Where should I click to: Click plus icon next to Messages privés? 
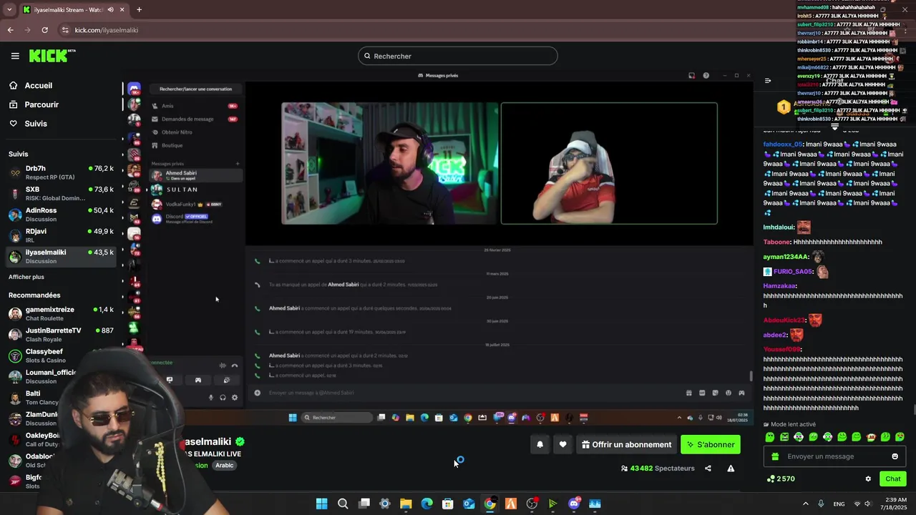pos(238,164)
